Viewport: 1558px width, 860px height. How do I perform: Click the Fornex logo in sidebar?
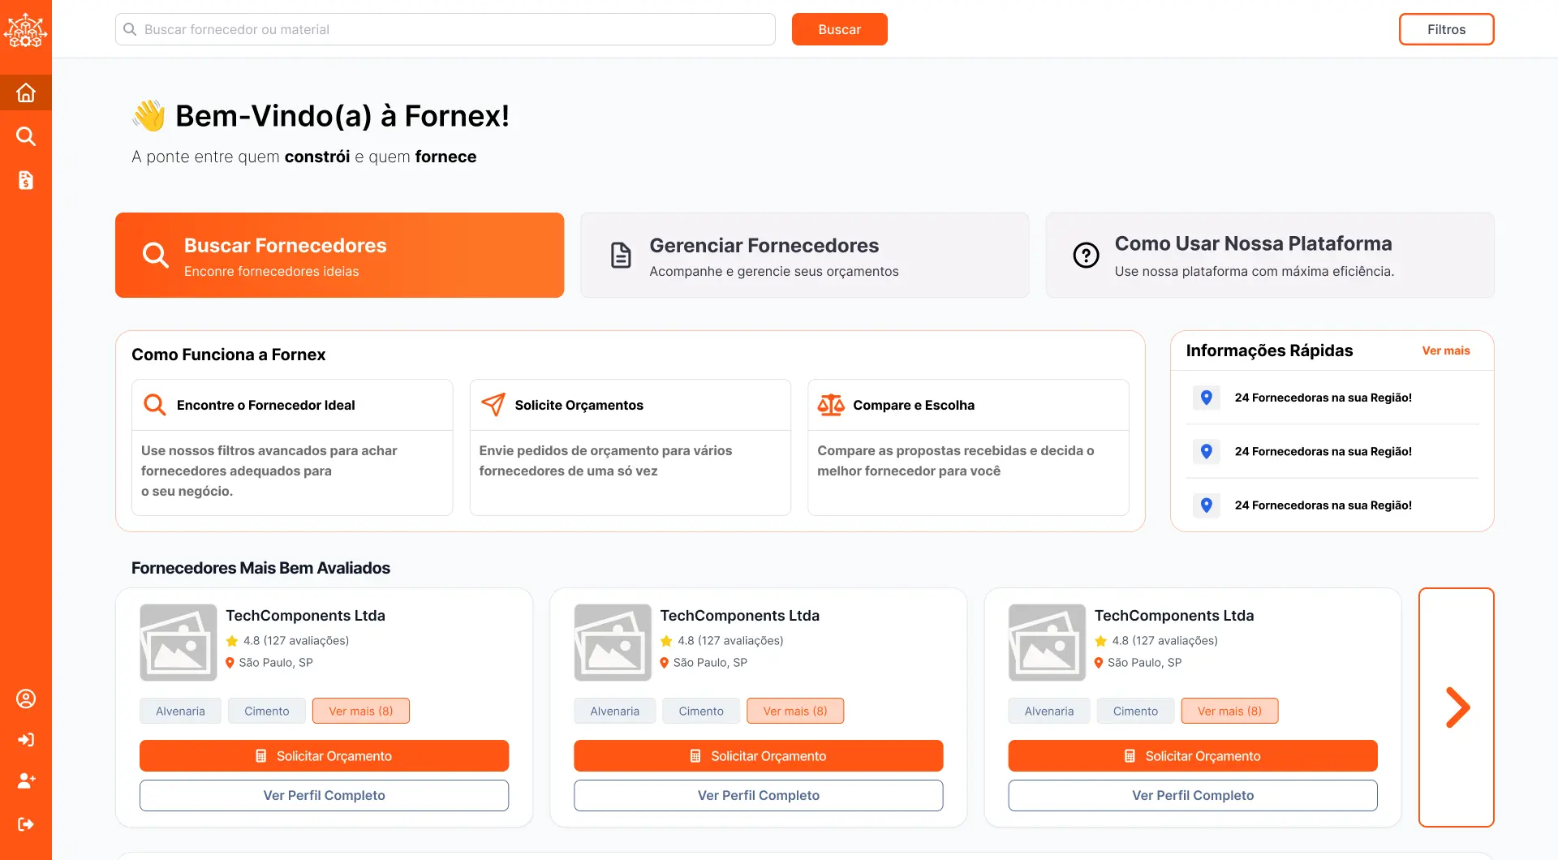pyautogui.click(x=26, y=30)
